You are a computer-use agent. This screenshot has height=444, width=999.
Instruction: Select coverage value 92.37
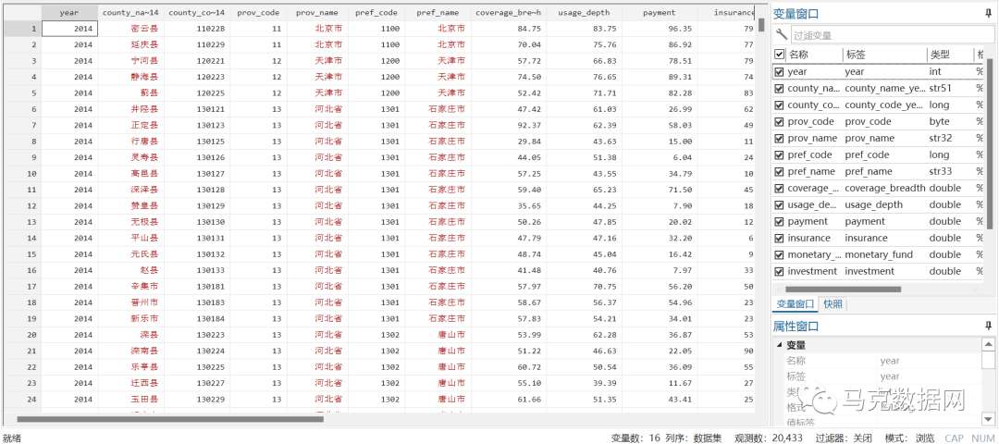[509, 126]
